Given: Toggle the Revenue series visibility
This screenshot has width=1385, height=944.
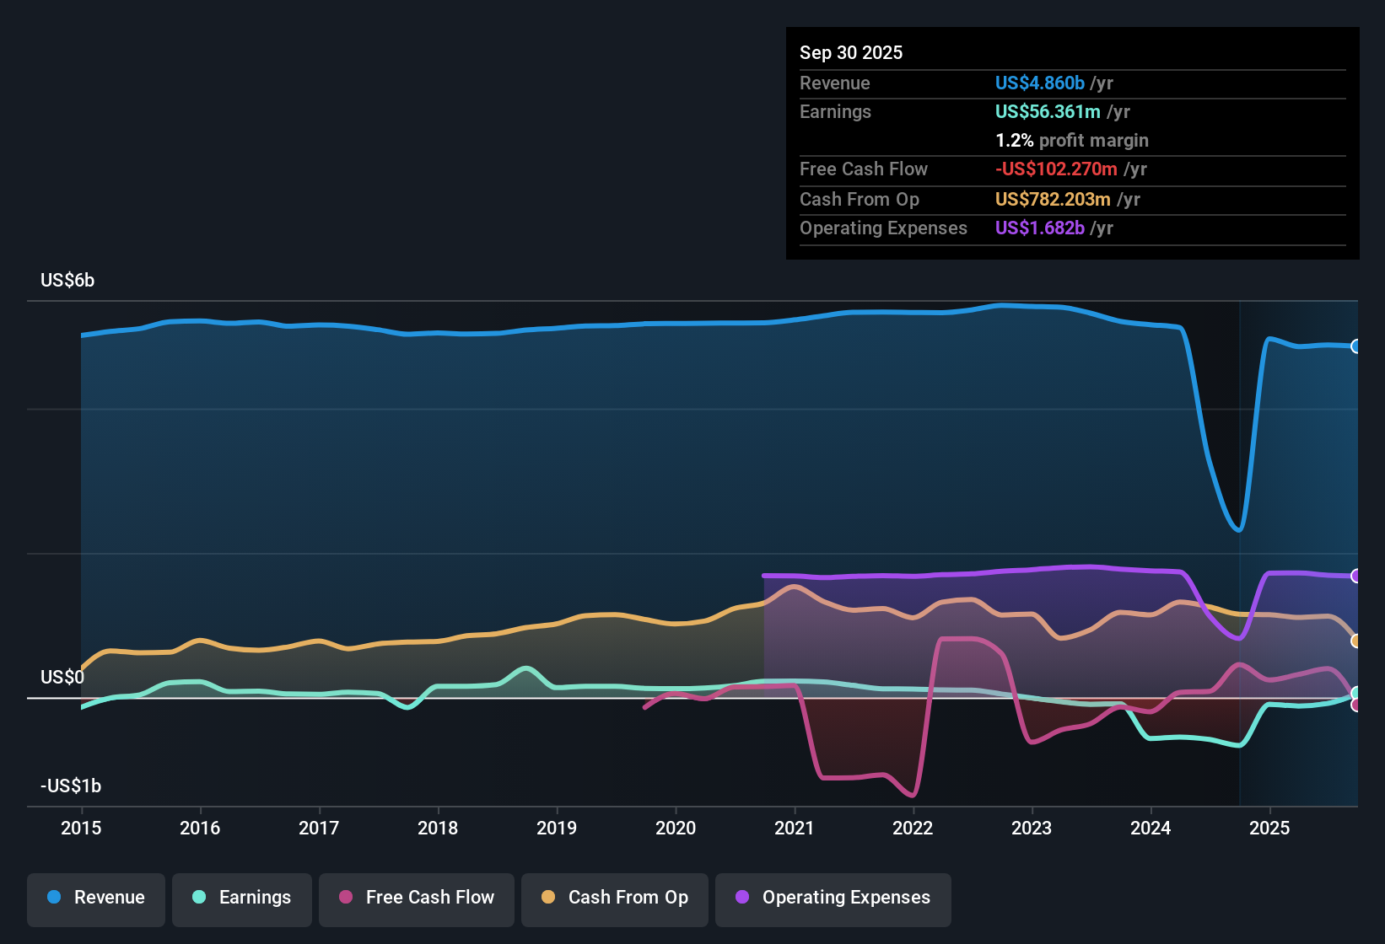Looking at the screenshot, I should click(x=95, y=898).
